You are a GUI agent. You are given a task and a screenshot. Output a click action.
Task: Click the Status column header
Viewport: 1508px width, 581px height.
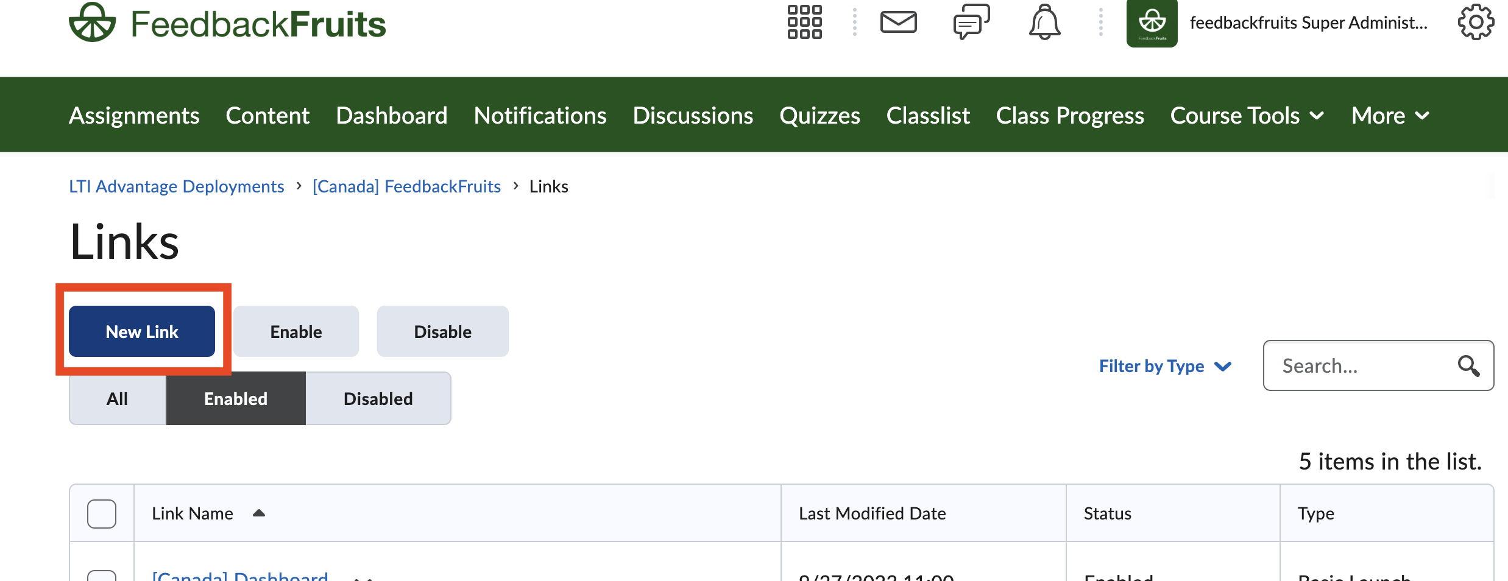(x=1107, y=513)
